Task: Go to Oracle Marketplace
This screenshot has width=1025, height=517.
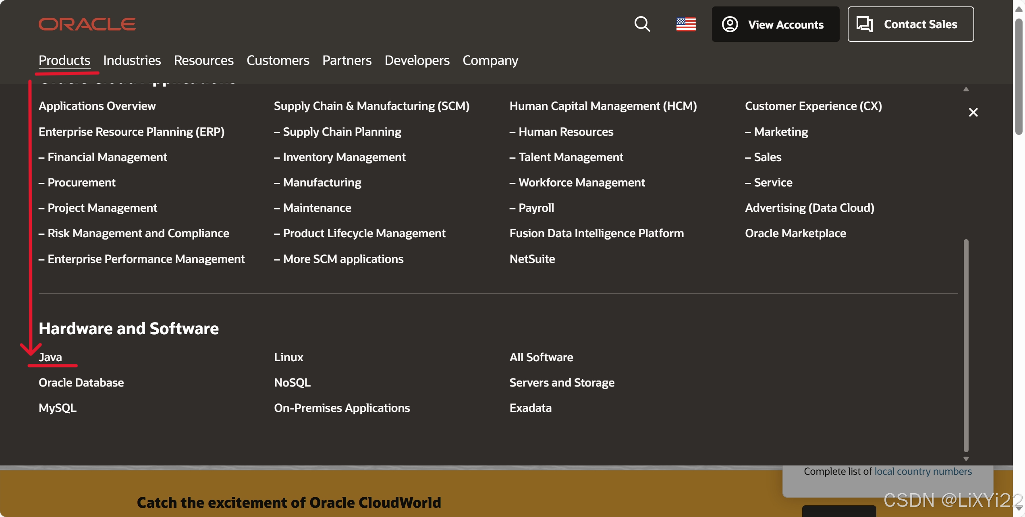Action: coord(795,233)
